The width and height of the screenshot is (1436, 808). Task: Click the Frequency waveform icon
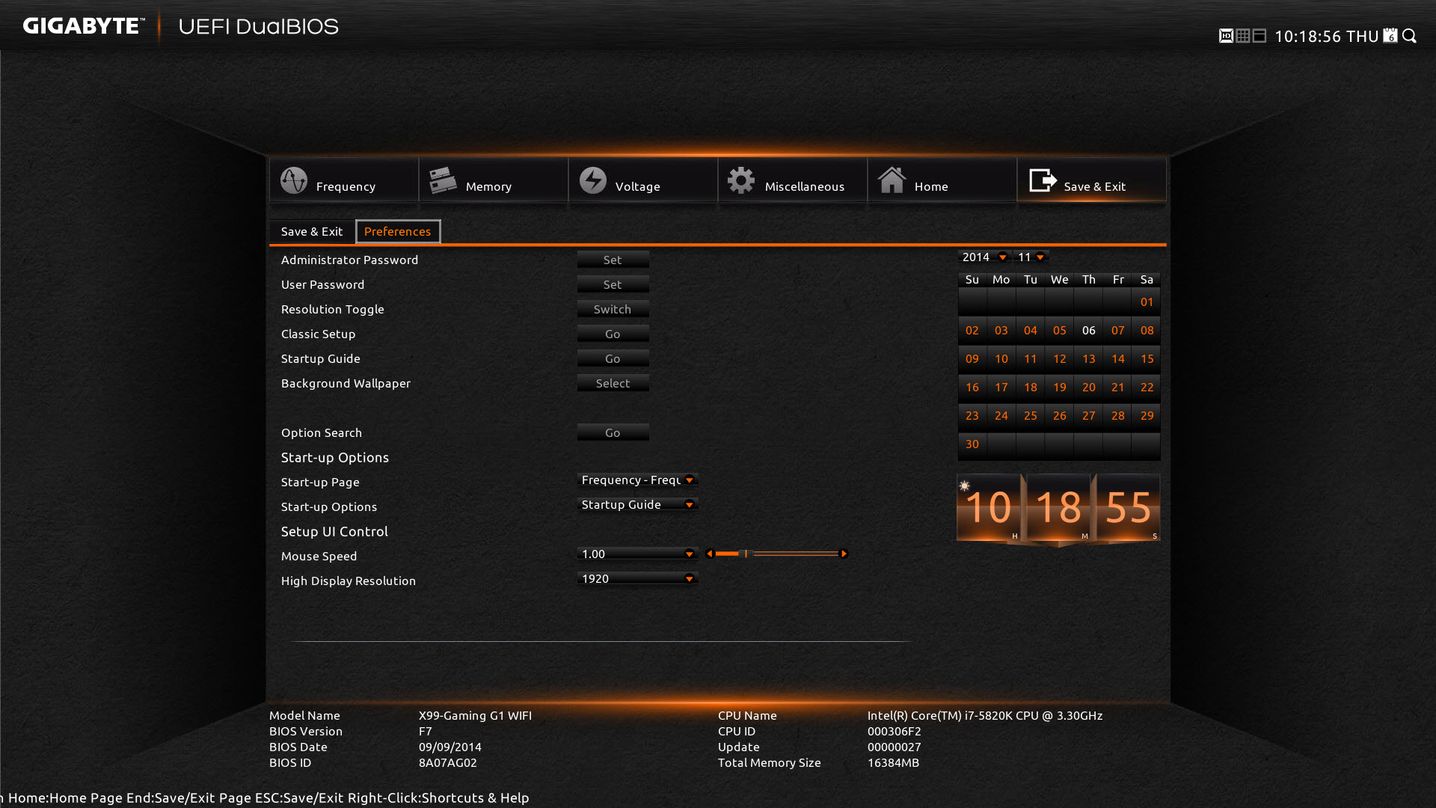294,180
